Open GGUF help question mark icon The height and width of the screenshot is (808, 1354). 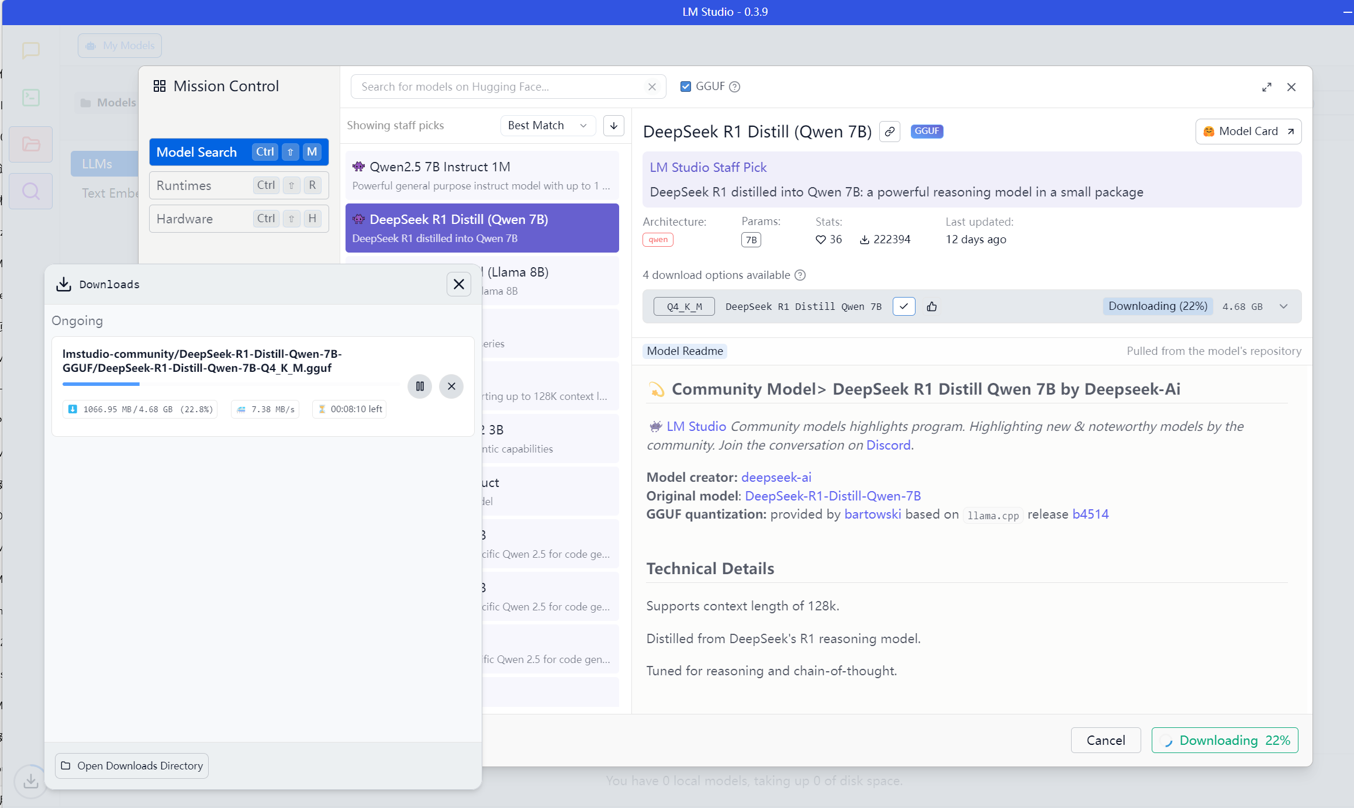pos(735,87)
